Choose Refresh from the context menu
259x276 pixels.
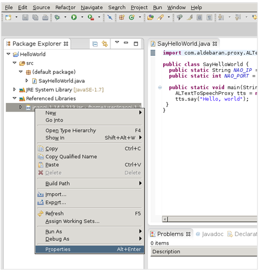[90, 214]
